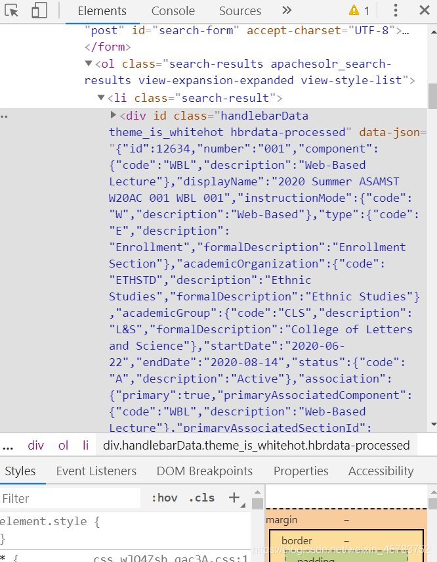The height and width of the screenshot is (562, 437).
Task: Expand the div handlebarData node
Action: [114, 114]
